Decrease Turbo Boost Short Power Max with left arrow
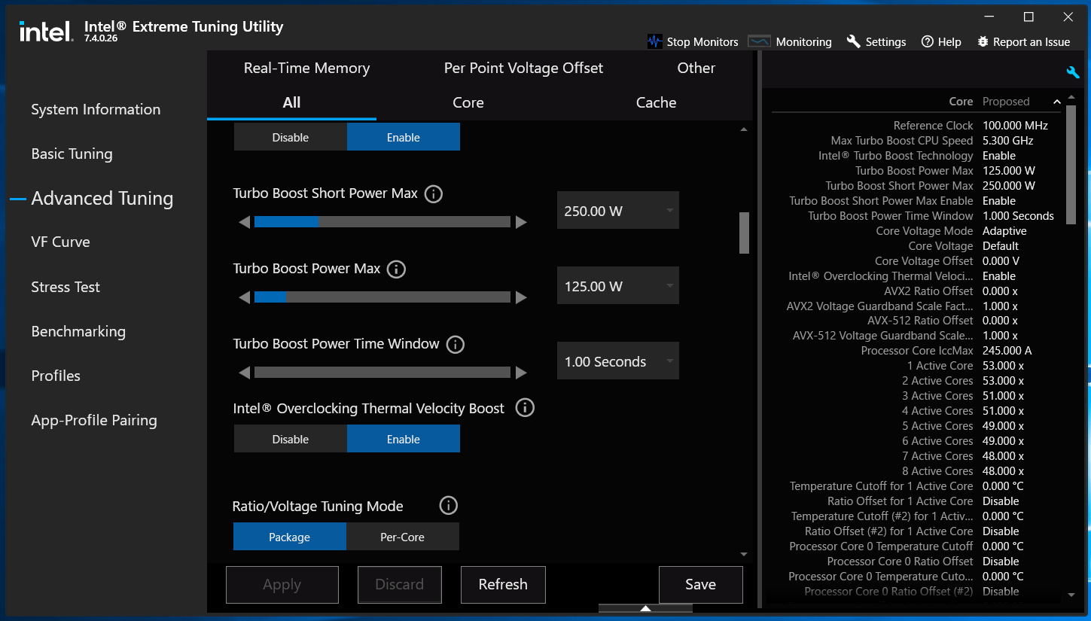The image size is (1091, 621). click(x=244, y=222)
